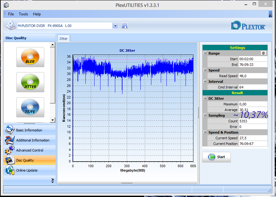Screen dimensions: 276x197
Task: Collapse the Sampling result group
Action: pyautogui.click(x=205, y=115)
